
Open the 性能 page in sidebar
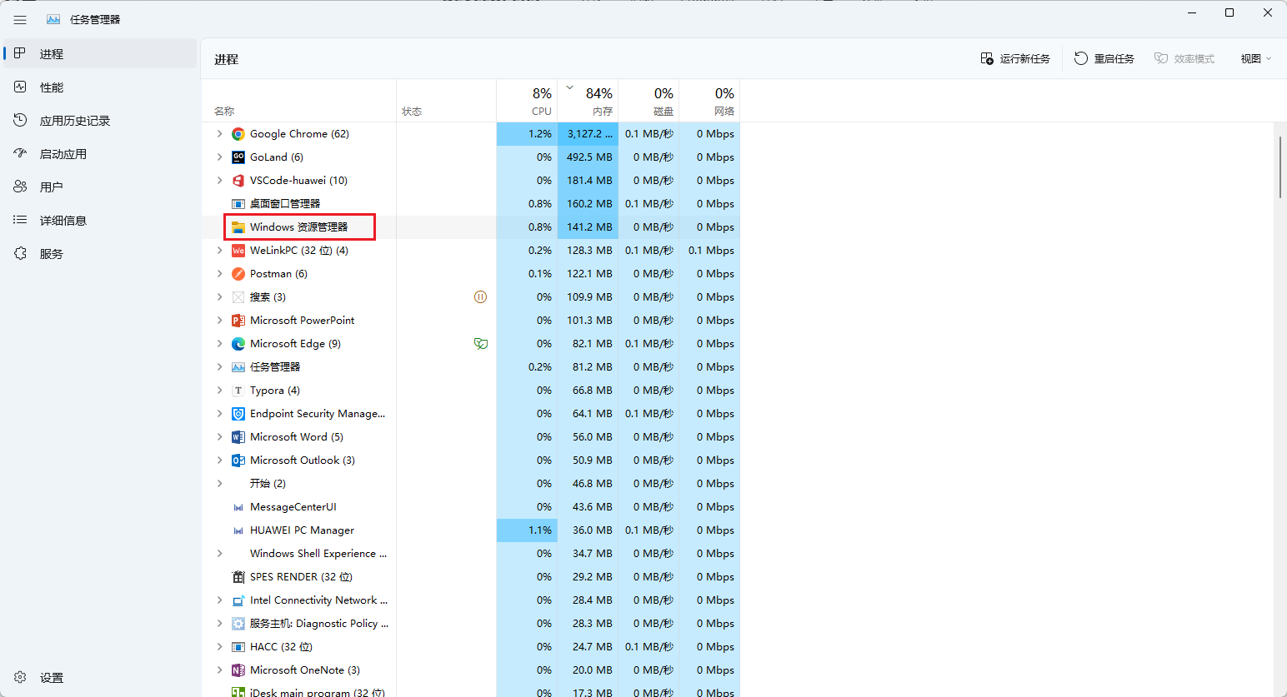[x=100, y=87]
